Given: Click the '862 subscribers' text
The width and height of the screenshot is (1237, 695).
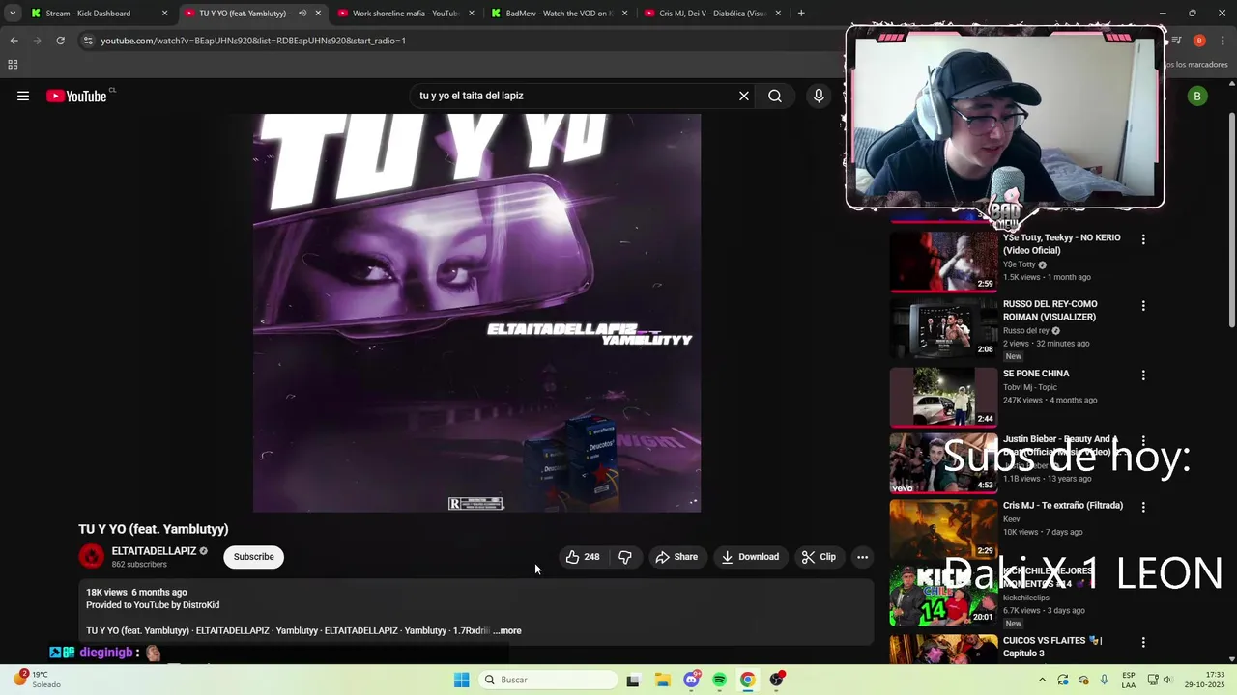Looking at the screenshot, I should (139, 565).
